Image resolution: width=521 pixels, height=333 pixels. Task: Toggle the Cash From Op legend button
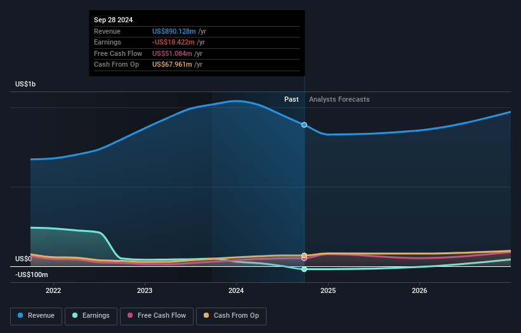coord(231,316)
